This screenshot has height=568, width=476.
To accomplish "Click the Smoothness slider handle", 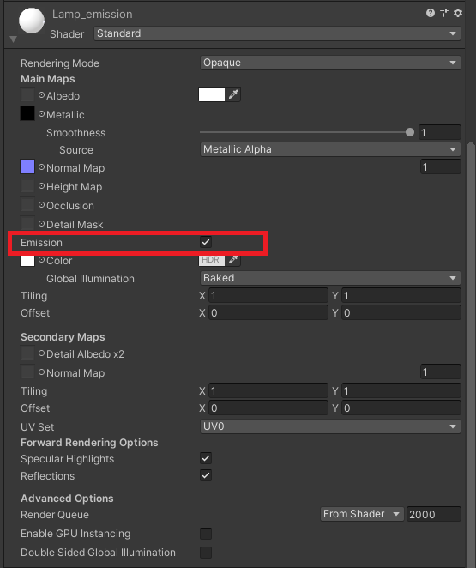I will (410, 132).
